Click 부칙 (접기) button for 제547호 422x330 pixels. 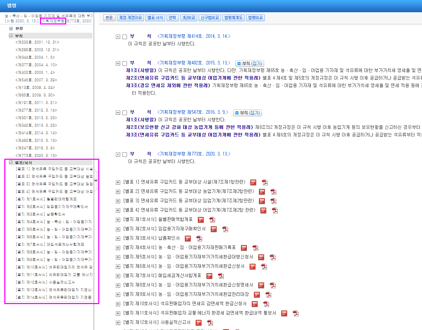click(x=248, y=113)
